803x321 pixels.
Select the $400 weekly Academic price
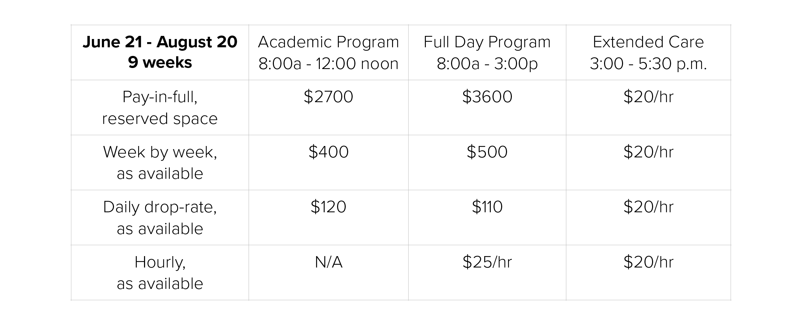[x=328, y=152]
